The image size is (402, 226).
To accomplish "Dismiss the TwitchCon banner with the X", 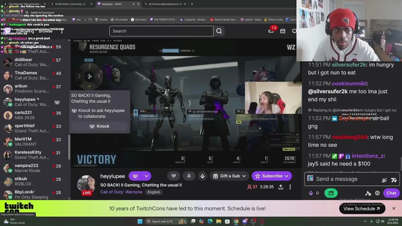I will (x=394, y=208).
